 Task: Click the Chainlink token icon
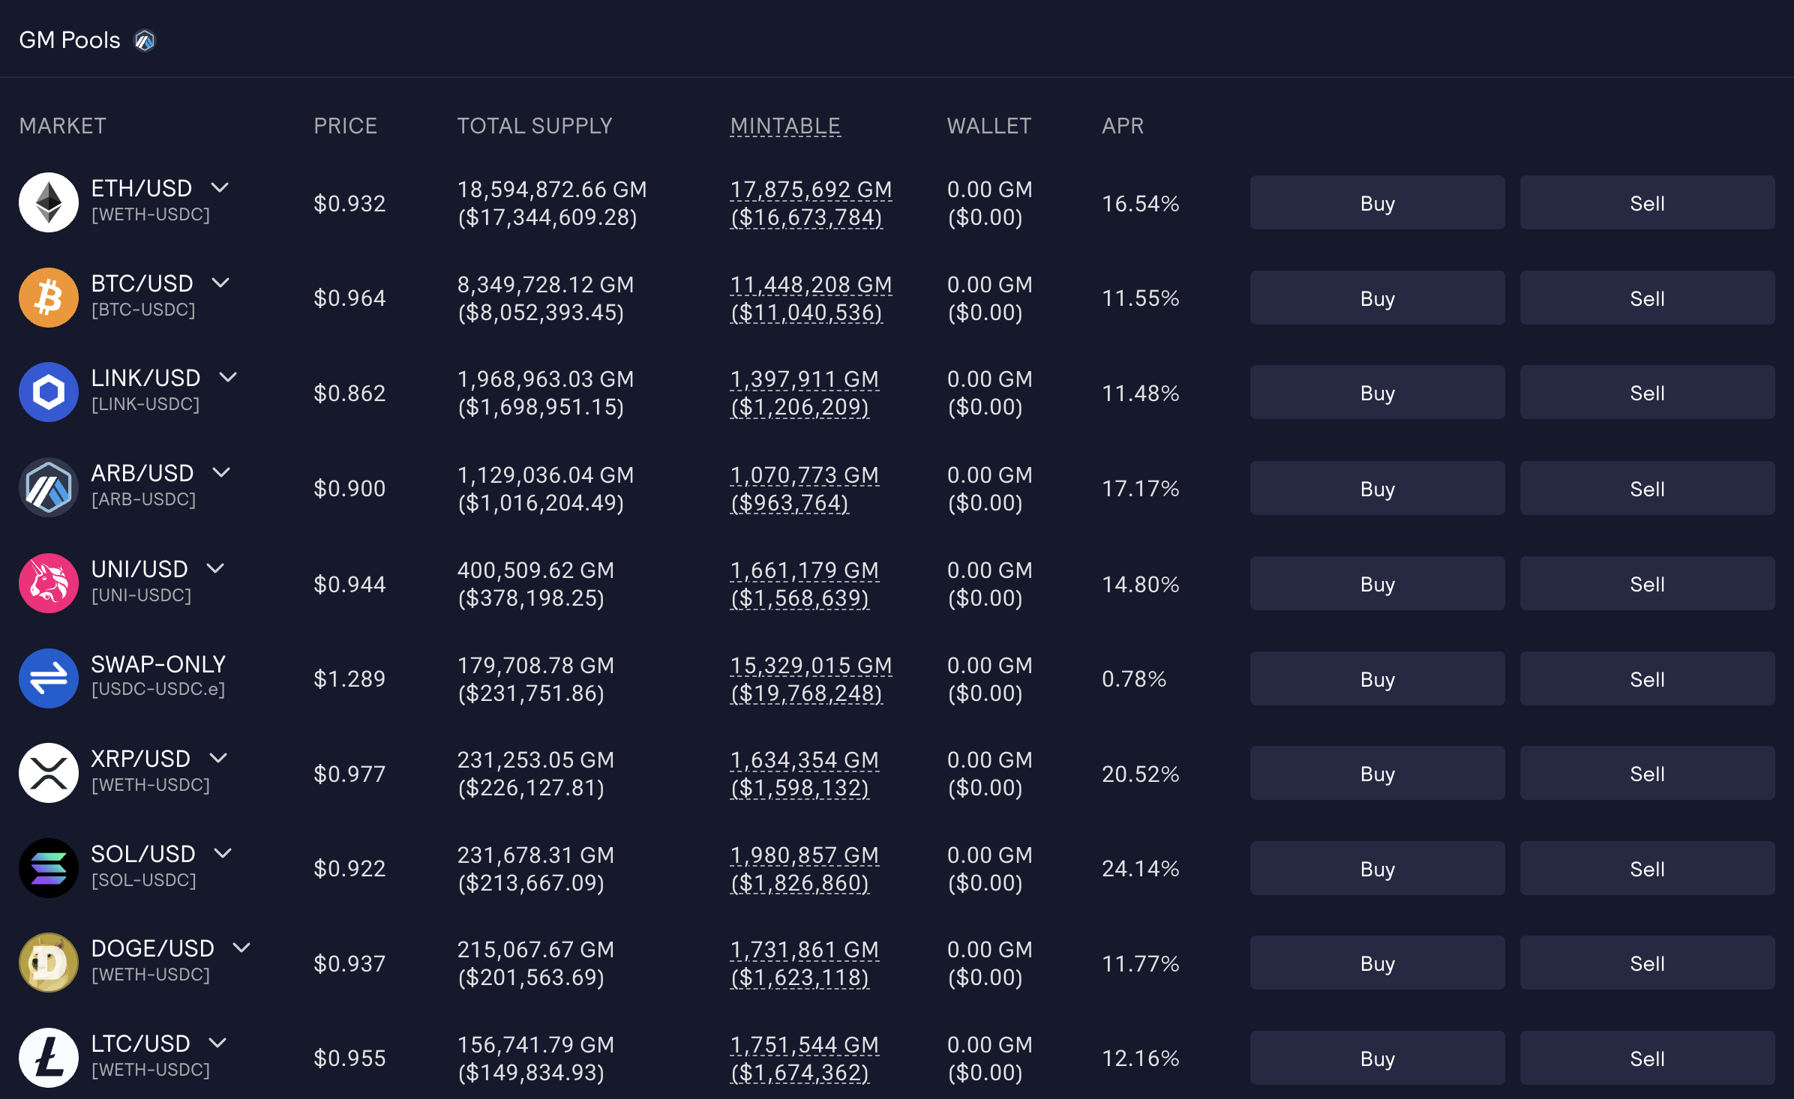[49, 392]
